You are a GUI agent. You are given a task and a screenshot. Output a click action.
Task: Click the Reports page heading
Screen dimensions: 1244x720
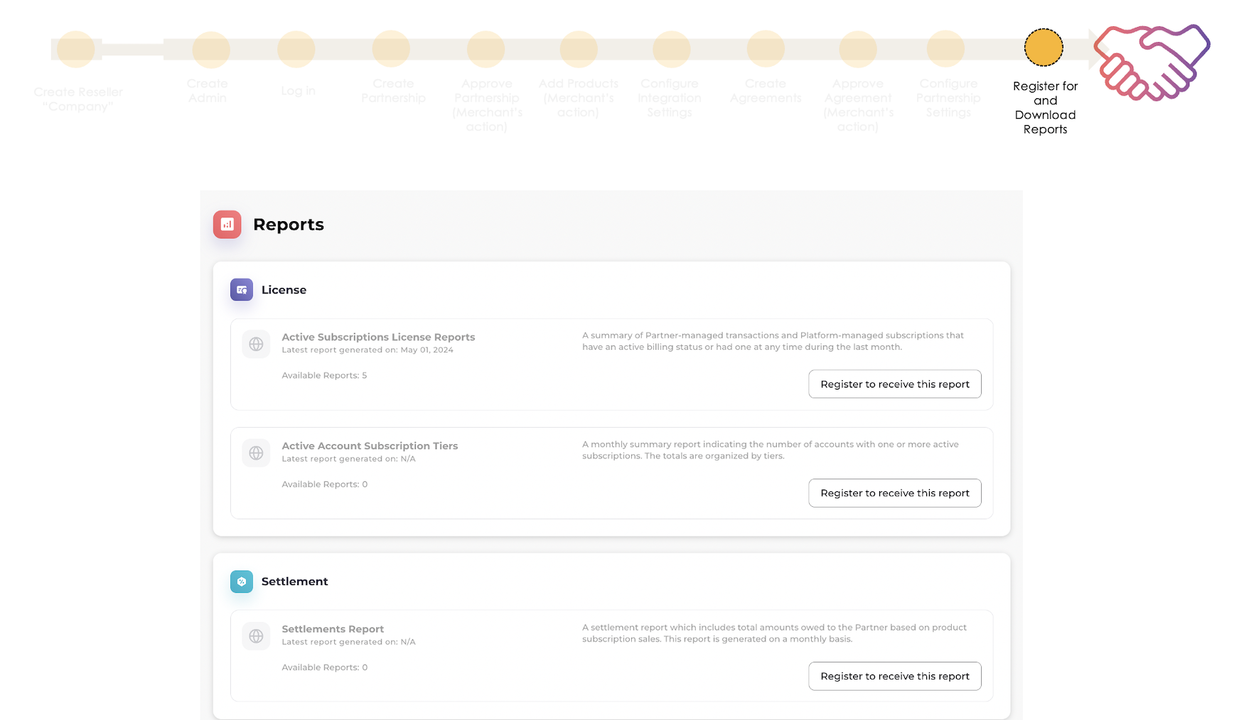pyautogui.click(x=289, y=225)
